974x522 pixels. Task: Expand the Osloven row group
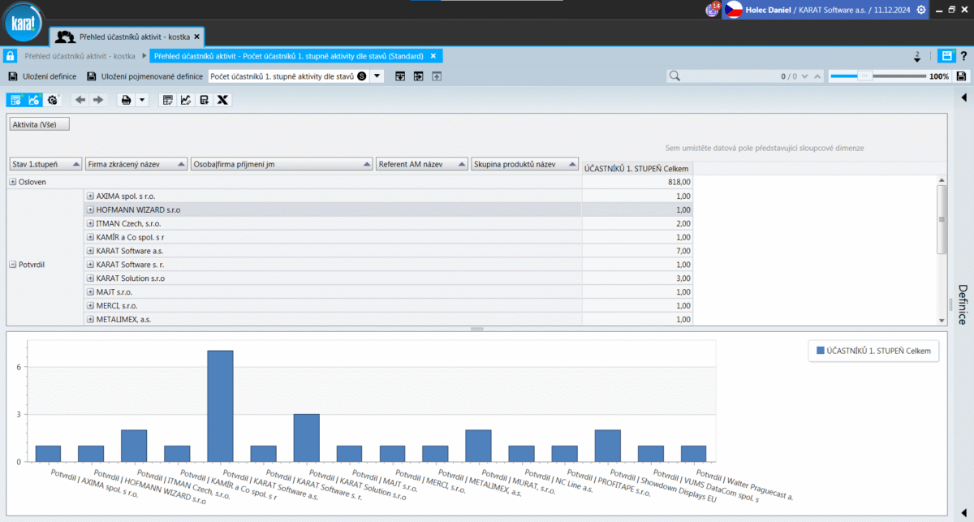13,182
